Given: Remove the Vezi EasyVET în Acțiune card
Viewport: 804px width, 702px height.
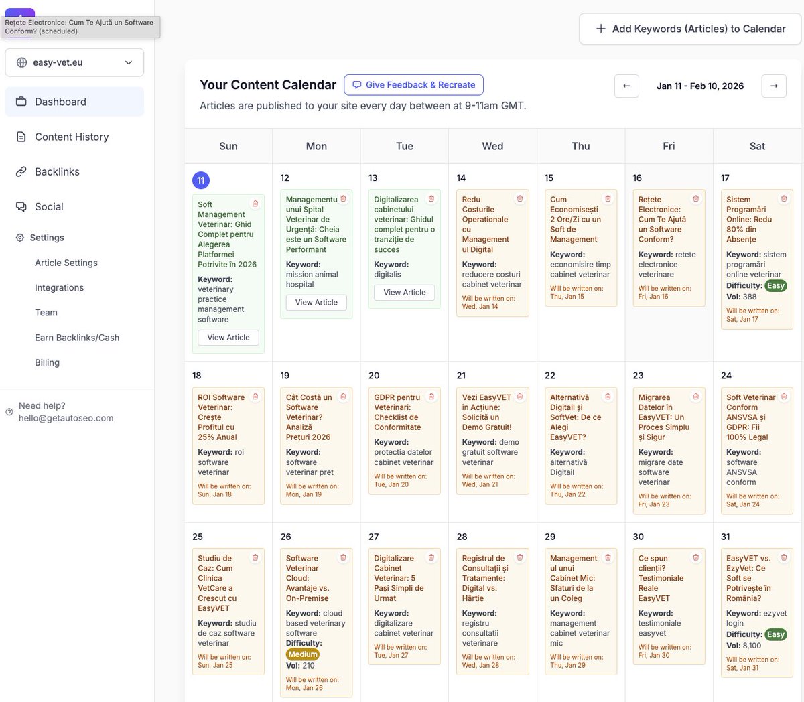Looking at the screenshot, I should pyautogui.click(x=519, y=397).
